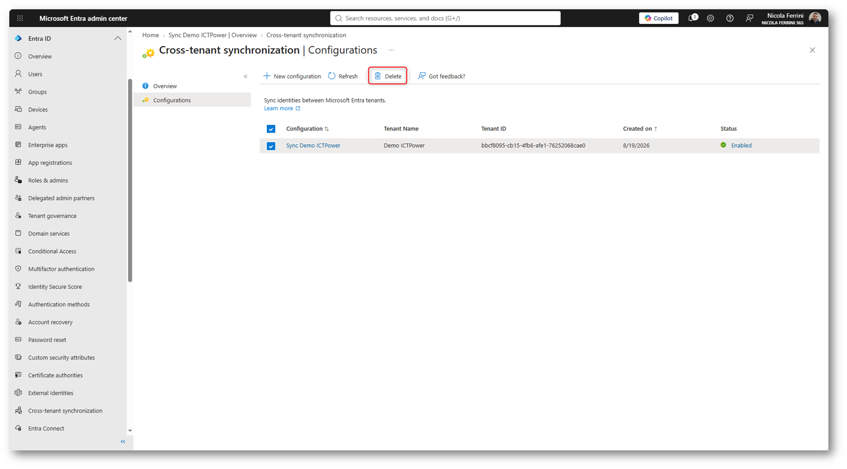Viewport: 847px width, 469px height.
Task: Click the search resources box
Action: [x=445, y=18]
